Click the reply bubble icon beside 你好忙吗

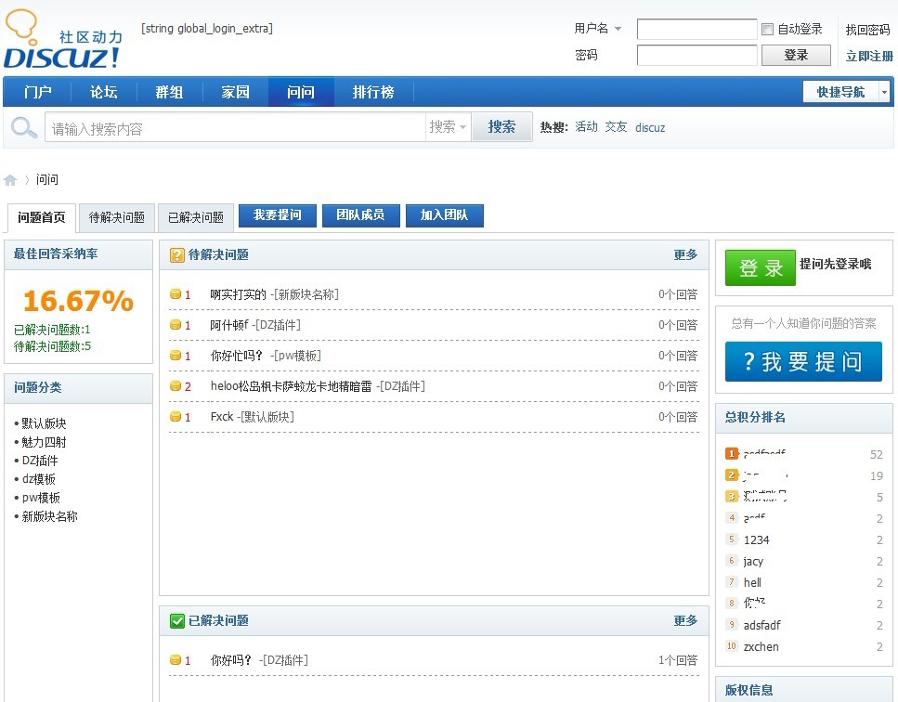[x=176, y=356]
